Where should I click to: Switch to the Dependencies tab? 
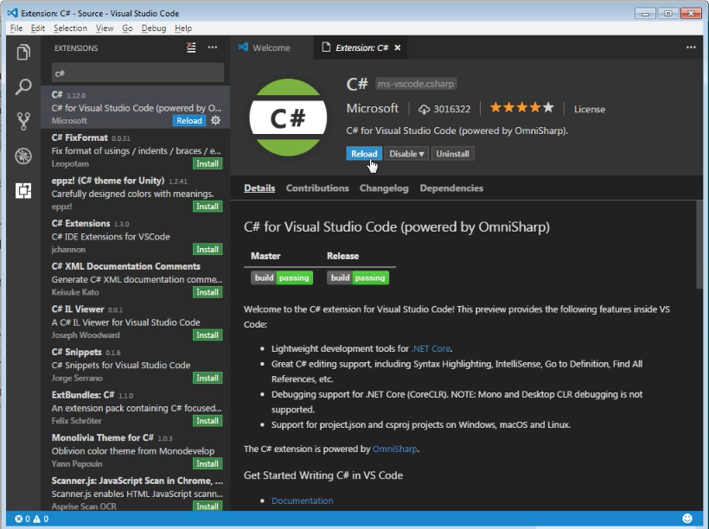click(x=451, y=188)
